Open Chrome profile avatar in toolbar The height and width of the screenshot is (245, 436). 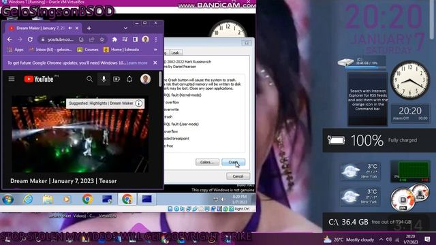coord(145,39)
